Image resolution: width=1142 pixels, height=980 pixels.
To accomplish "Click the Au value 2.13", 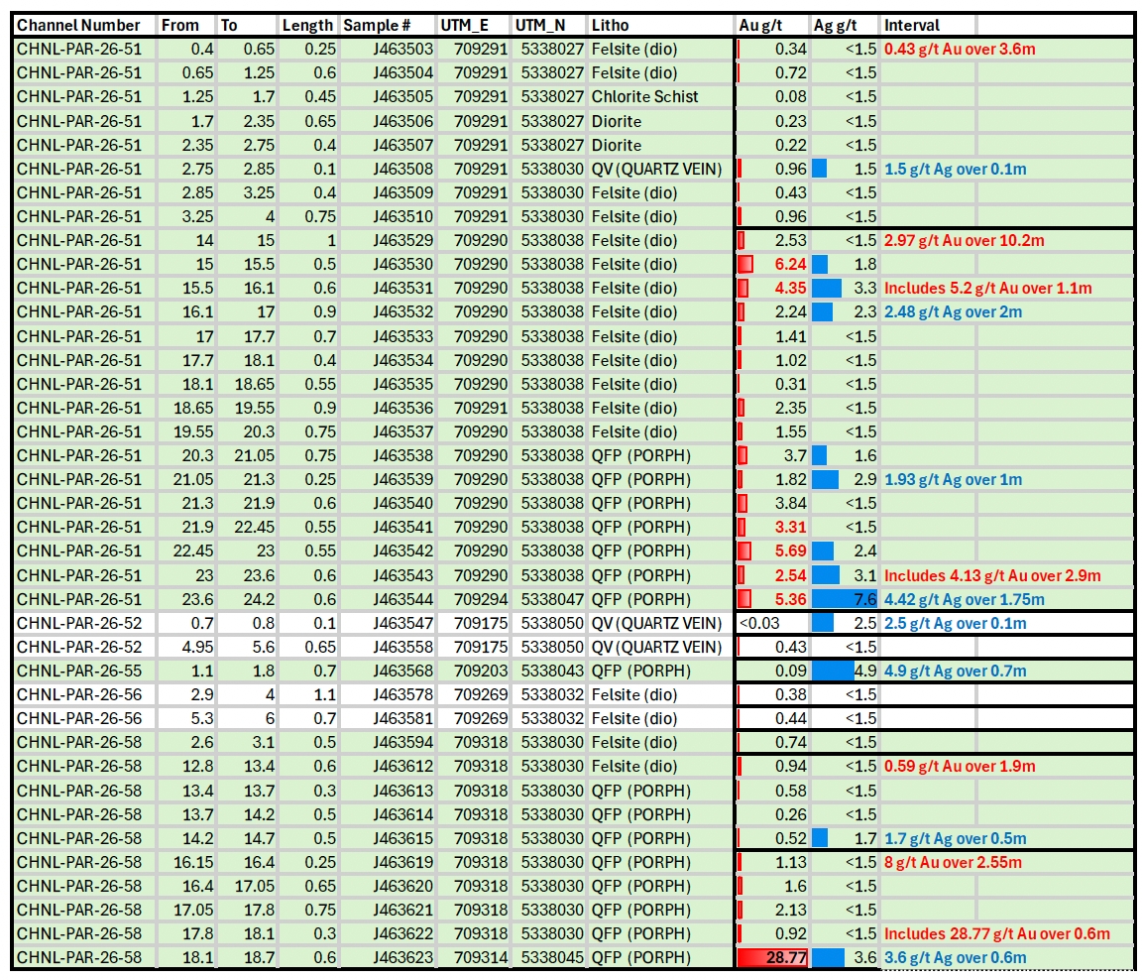I will [790, 910].
